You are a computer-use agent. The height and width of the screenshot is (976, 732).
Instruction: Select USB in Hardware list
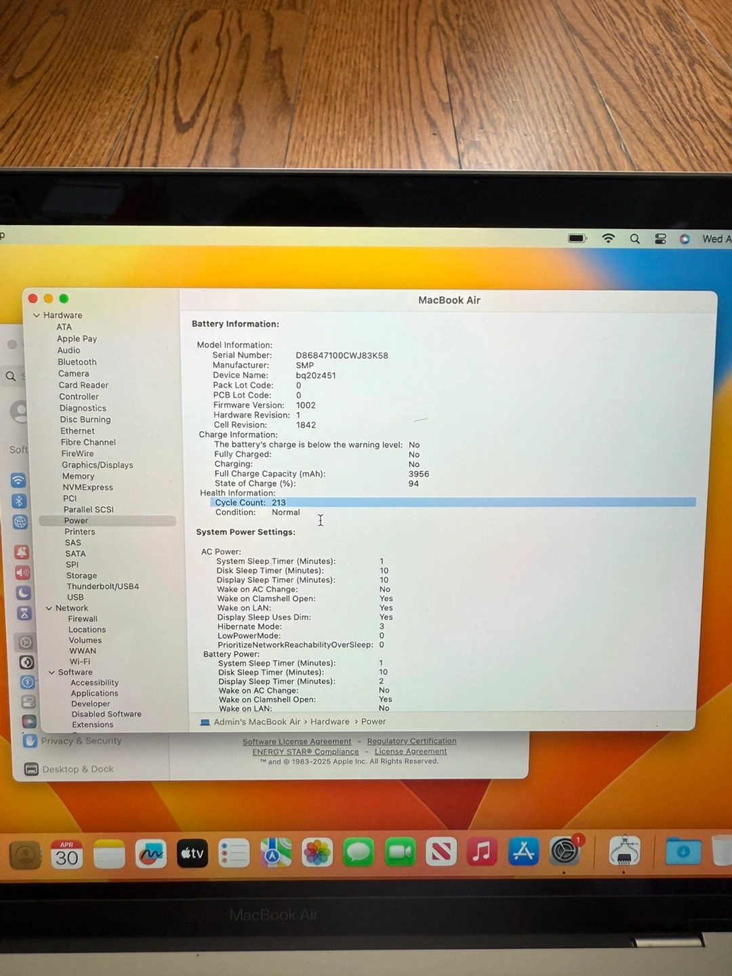click(75, 597)
